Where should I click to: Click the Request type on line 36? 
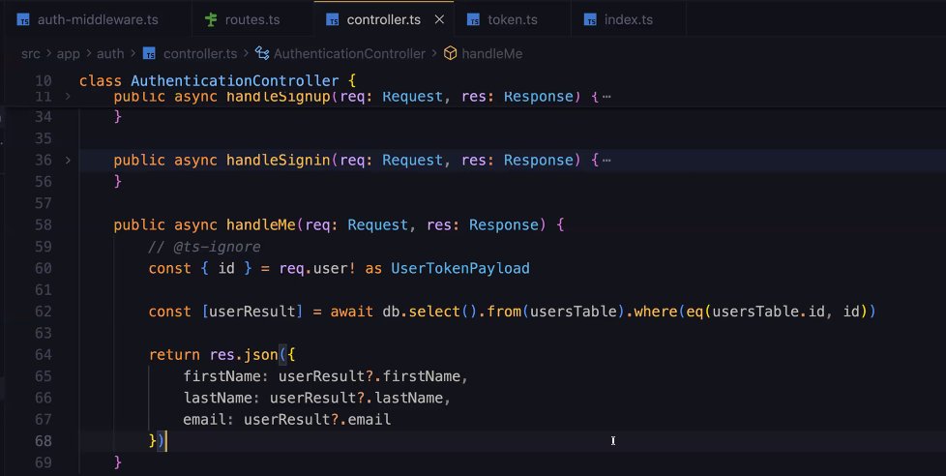[413, 160]
